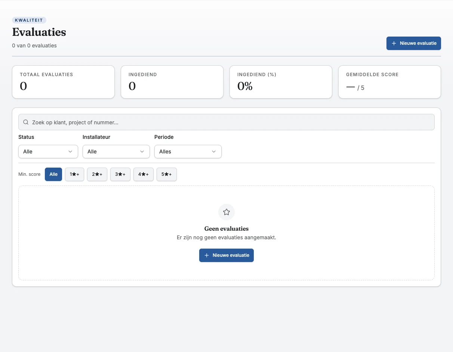The image size is (453, 352).
Task: Select the 3★+ minimum score filter
Action: coord(120,174)
